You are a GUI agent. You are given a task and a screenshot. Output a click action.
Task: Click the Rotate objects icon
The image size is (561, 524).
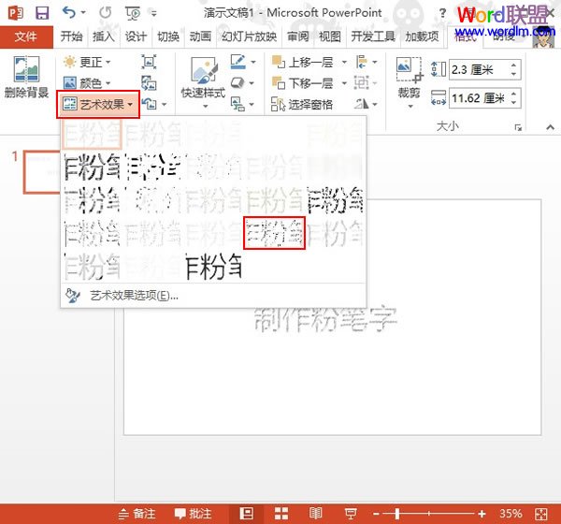click(x=362, y=104)
